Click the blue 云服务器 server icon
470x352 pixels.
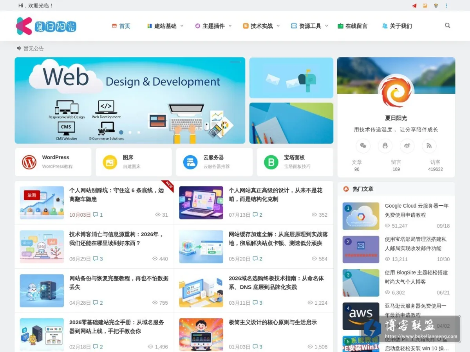(x=190, y=162)
